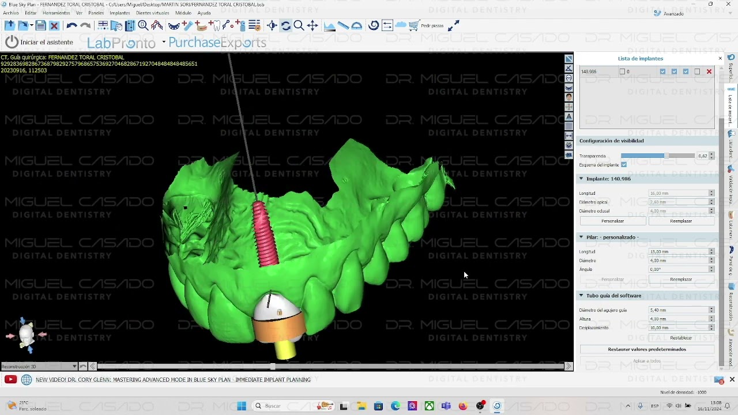This screenshot has width=738, height=415.
Task: Open the Implantes menu
Action: 120,13
